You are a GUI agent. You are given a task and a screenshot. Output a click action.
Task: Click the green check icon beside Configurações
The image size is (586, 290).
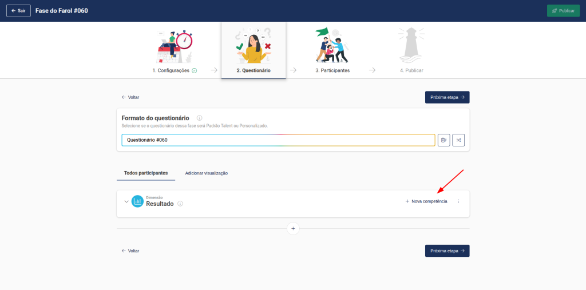[x=195, y=71]
